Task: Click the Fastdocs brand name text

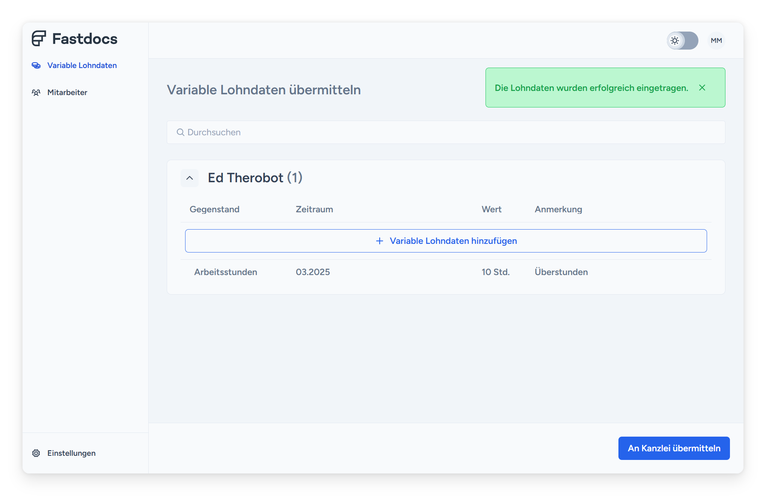Action: 85,39
